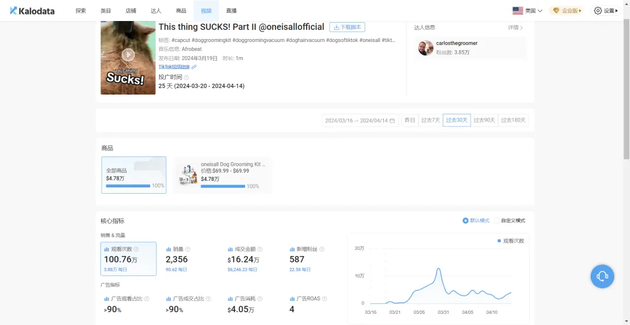Click the blue customer support headset icon
This screenshot has width=630, height=325.
tap(603, 276)
